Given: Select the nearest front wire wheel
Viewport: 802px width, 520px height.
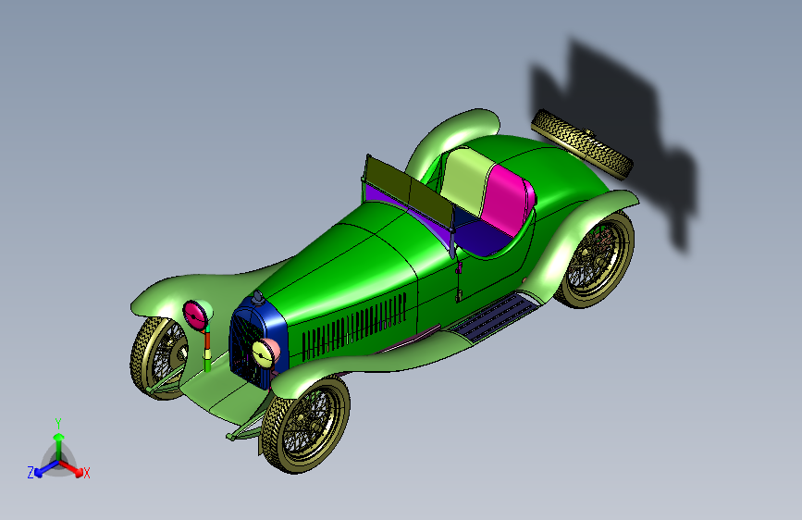Looking at the screenshot, I should [x=305, y=424].
